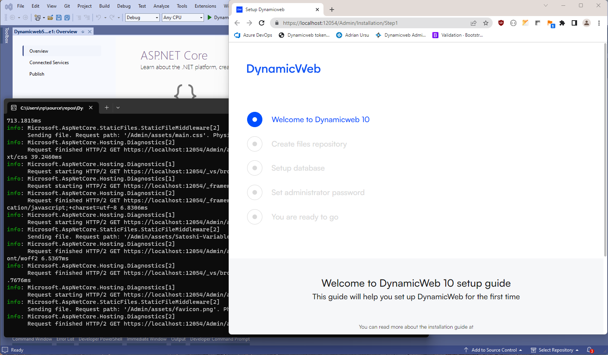Viewport: 608px width, 355px height.
Task: Open the Any CPU platform dropdown
Action: [x=183, y=18]
